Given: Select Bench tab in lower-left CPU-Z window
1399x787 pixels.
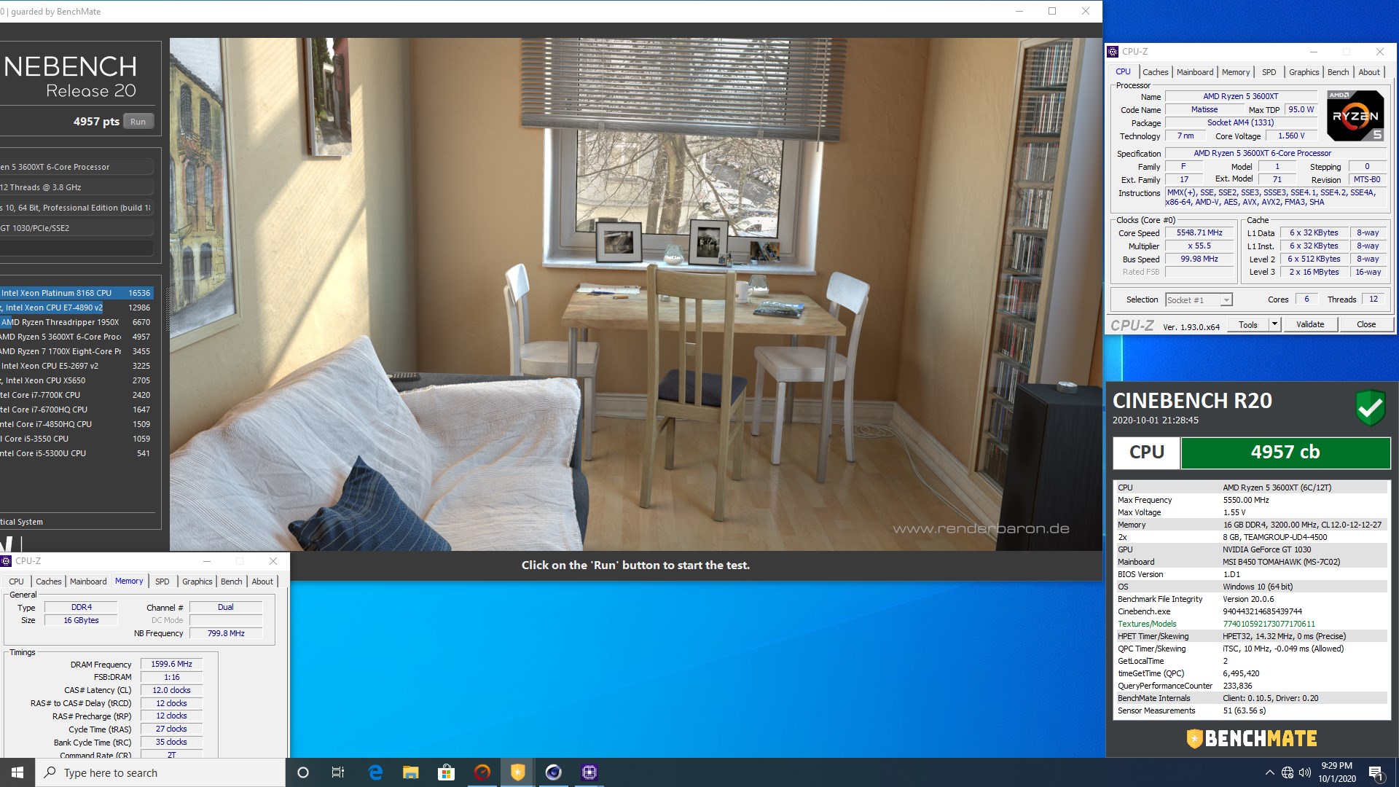Looking at the screenshot, I should pos(231,582).
